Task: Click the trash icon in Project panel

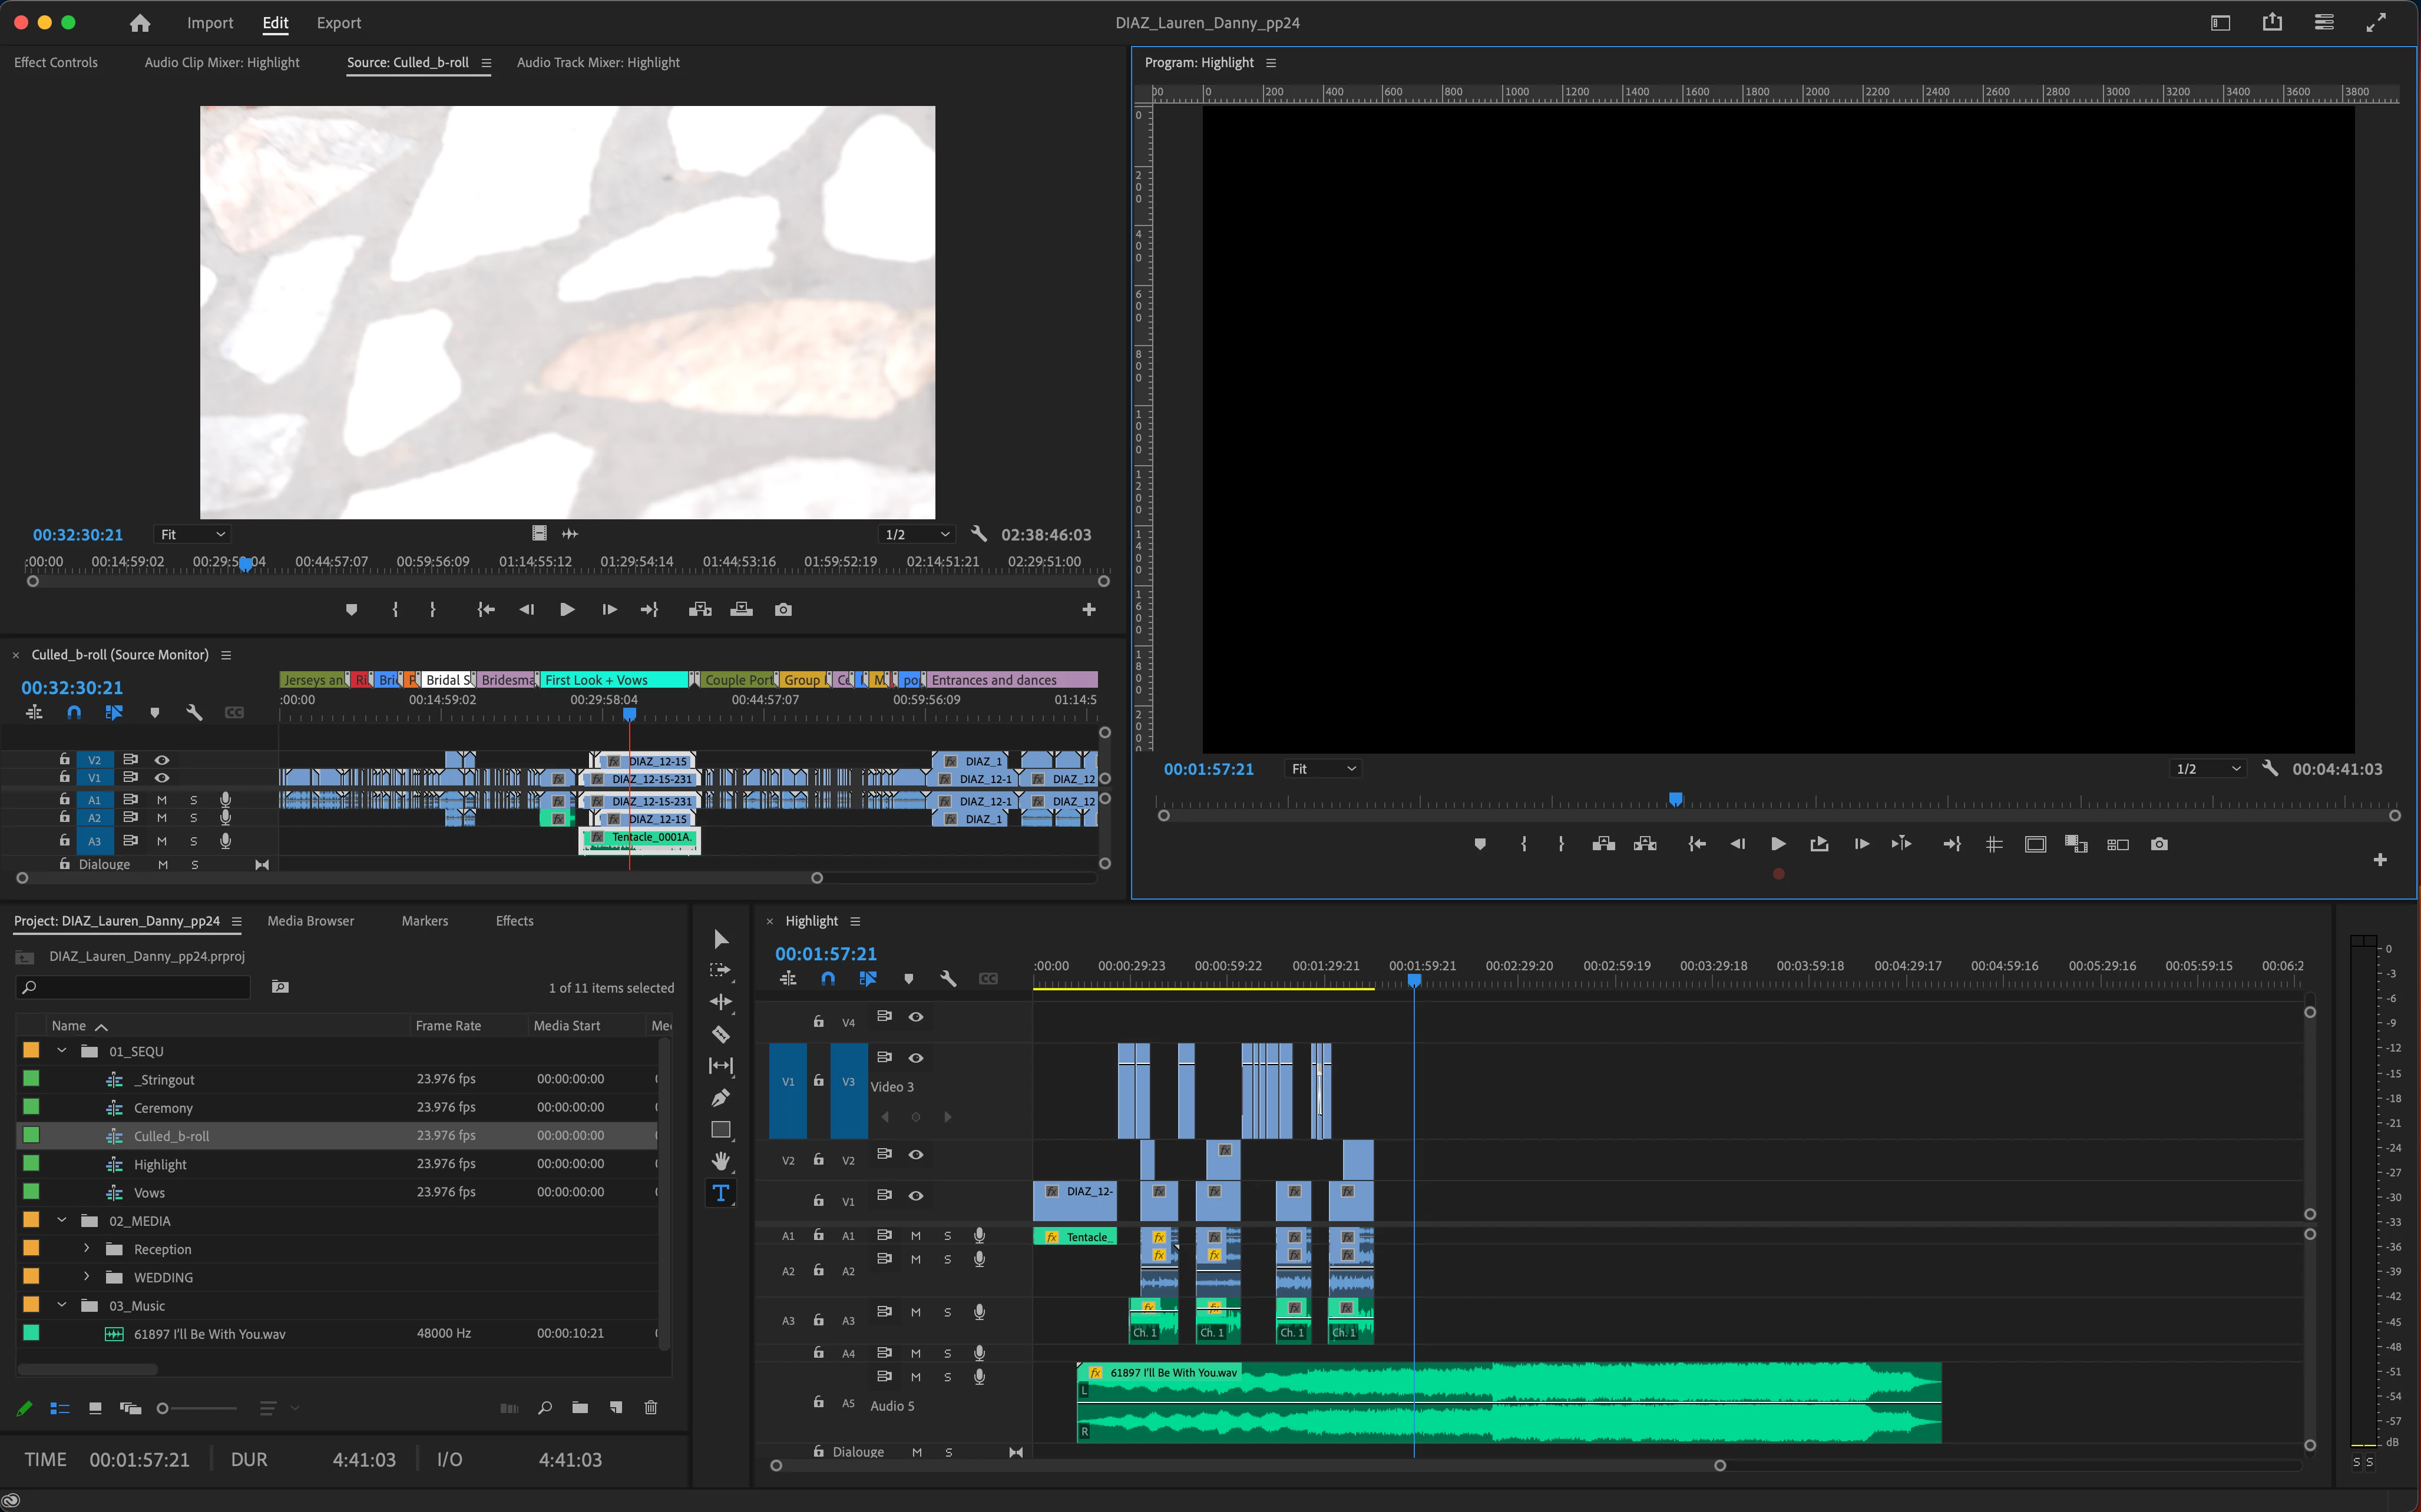Action: 650,1408
